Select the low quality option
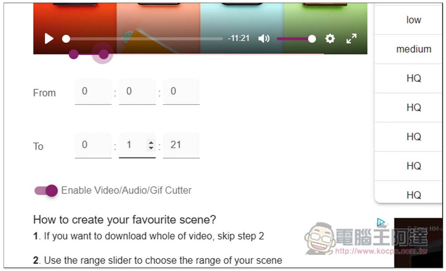This screenshot has height=271, width=446. pyautogui.click(x=413, y=20)
